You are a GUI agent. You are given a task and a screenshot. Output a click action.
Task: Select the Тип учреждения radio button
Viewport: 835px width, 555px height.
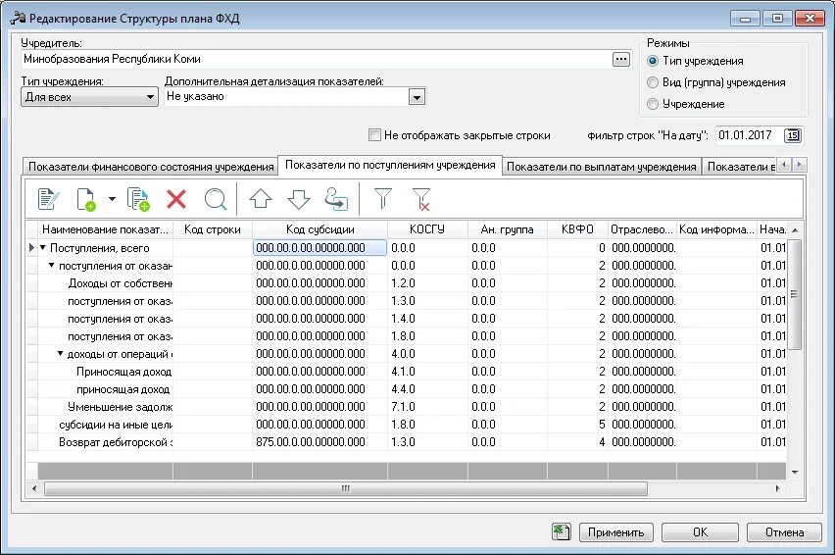[653, 61]
